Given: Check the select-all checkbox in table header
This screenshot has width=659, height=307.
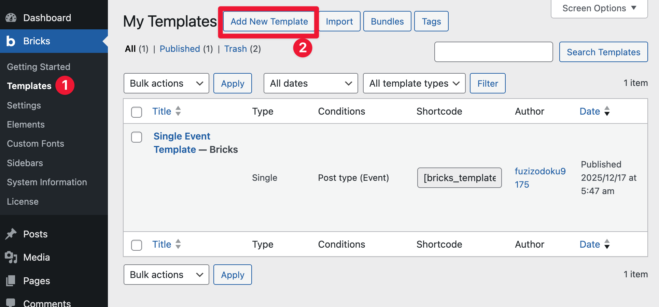Looking at the screenshot, I should [x=137, y=112].
